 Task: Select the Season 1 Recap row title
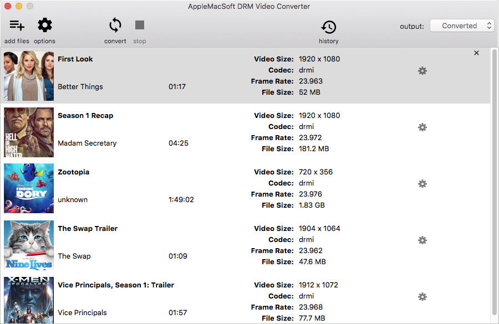(85, 115)
